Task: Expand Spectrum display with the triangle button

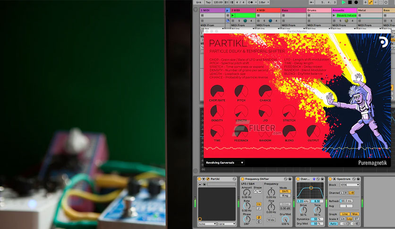Action: [x=335, y=179]
